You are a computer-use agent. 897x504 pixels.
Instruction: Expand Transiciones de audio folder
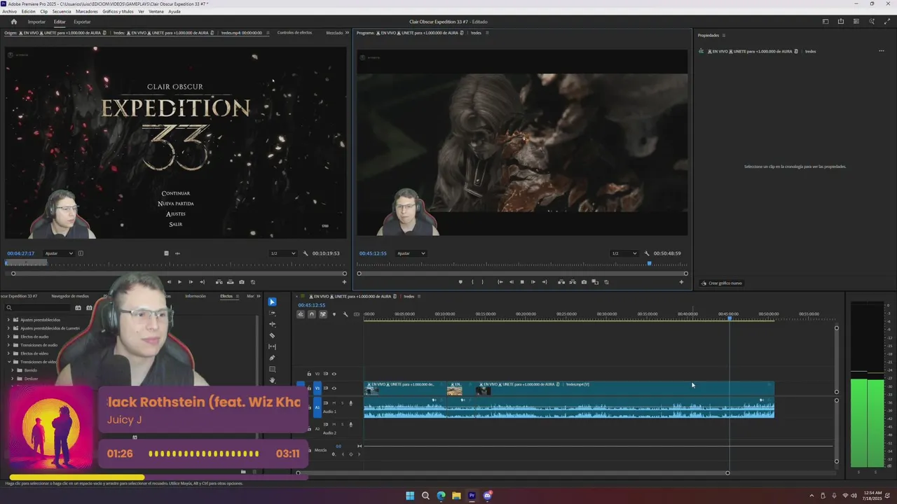[9, 345]
